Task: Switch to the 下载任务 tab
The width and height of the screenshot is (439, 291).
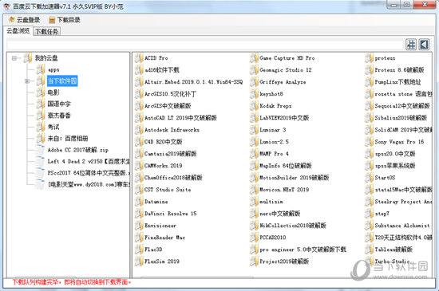Action: click(47, 32)
